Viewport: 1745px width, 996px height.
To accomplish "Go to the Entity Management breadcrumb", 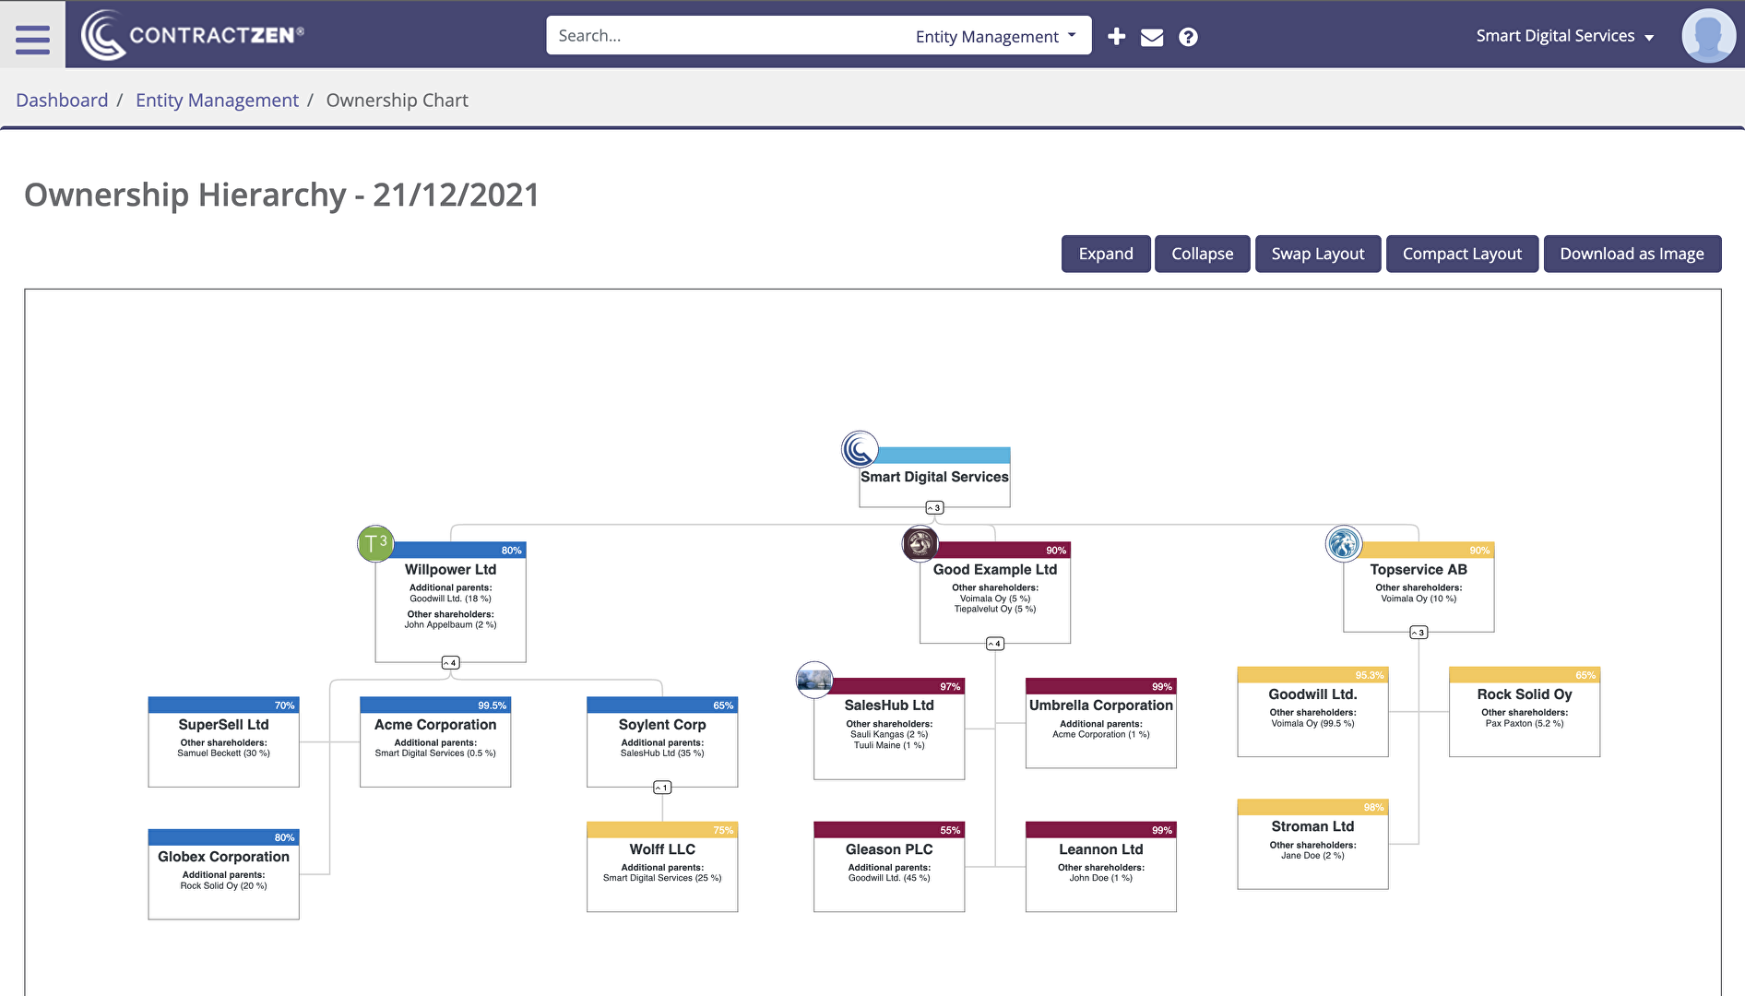I will click(217, 100).
